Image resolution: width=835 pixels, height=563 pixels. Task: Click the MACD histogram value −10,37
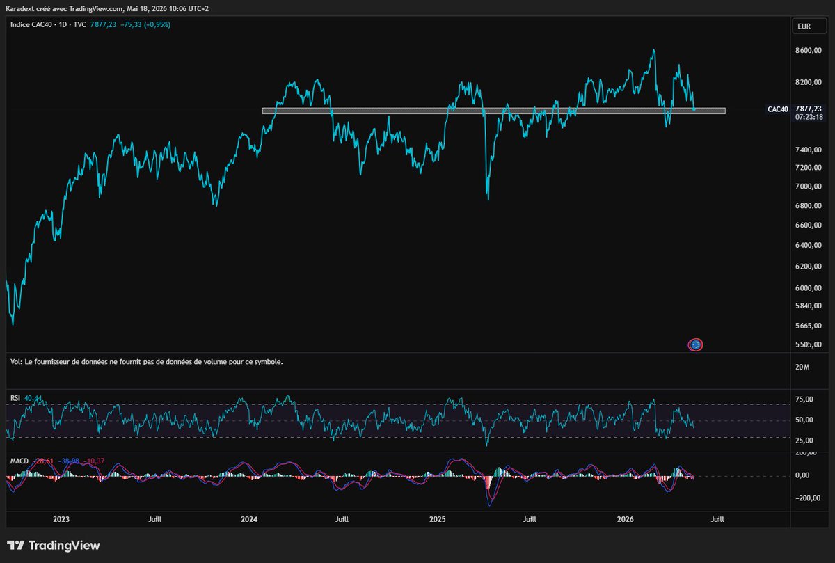(94, 461)
